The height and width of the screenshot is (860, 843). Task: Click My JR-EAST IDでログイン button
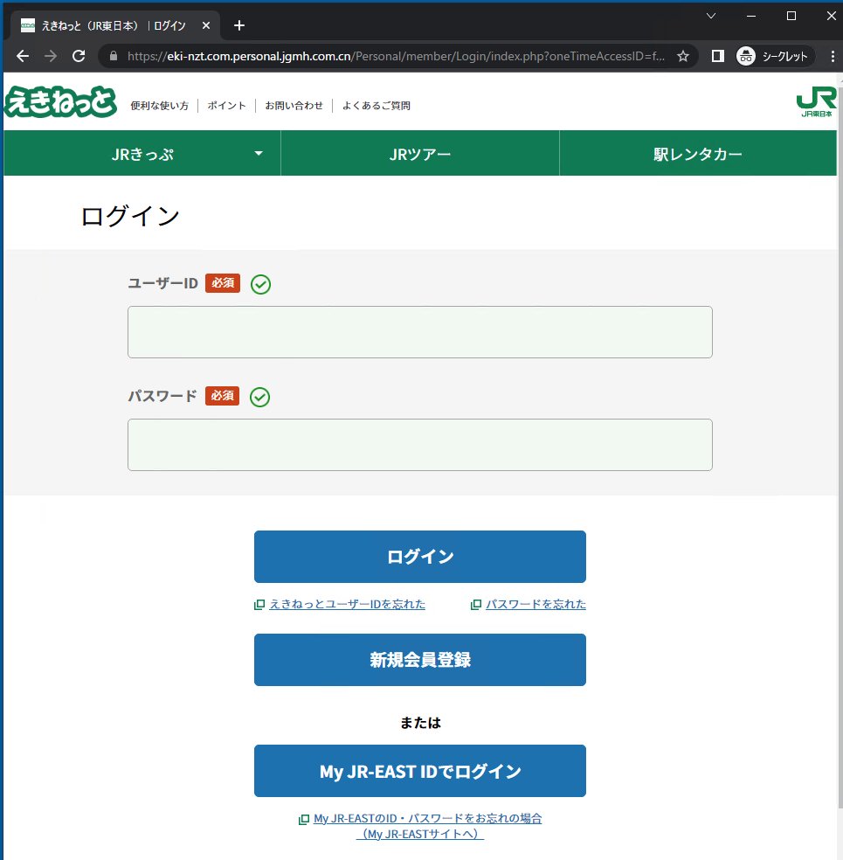coord(420,771)
